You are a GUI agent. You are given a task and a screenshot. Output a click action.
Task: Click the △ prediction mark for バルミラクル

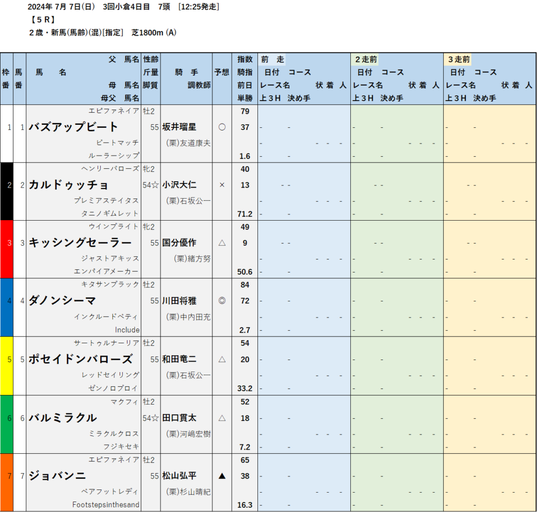click(222, 418)
